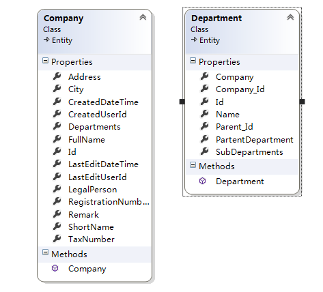This screenshot has height=292, width=323.
Task: Select the Address property text
Action: click(85, 77)
